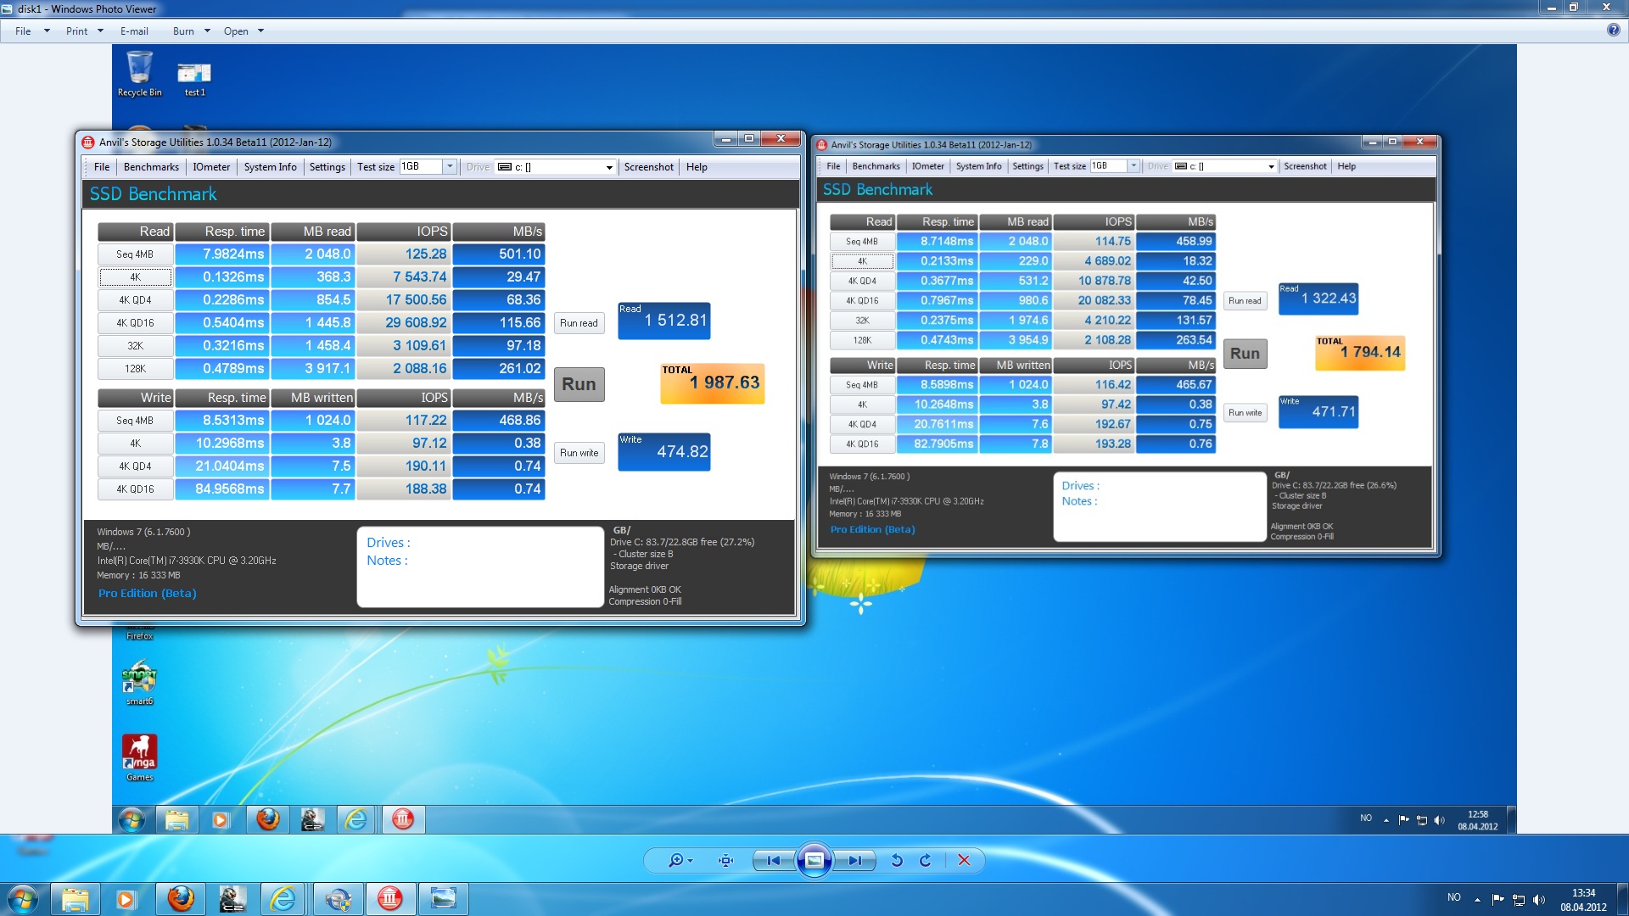Click Recycle Bin icon in the photo

(139, 75)
